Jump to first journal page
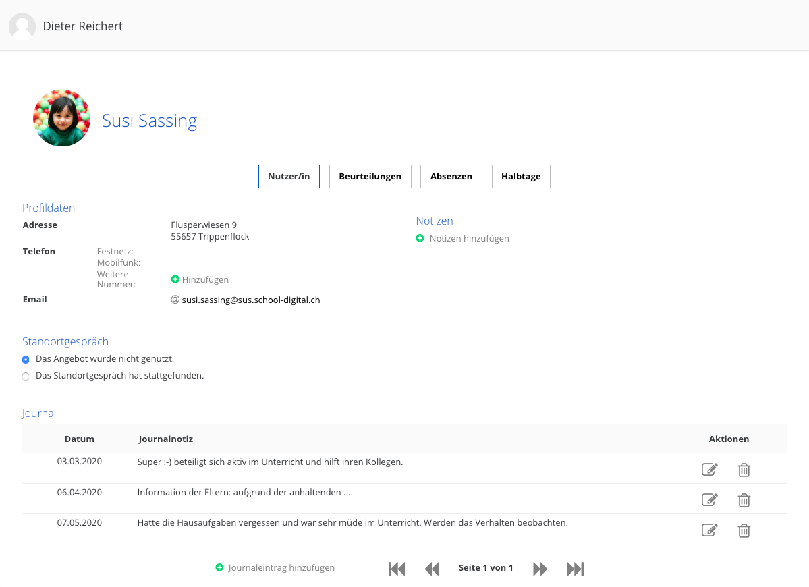809x587 pixels. pos(397,569)
